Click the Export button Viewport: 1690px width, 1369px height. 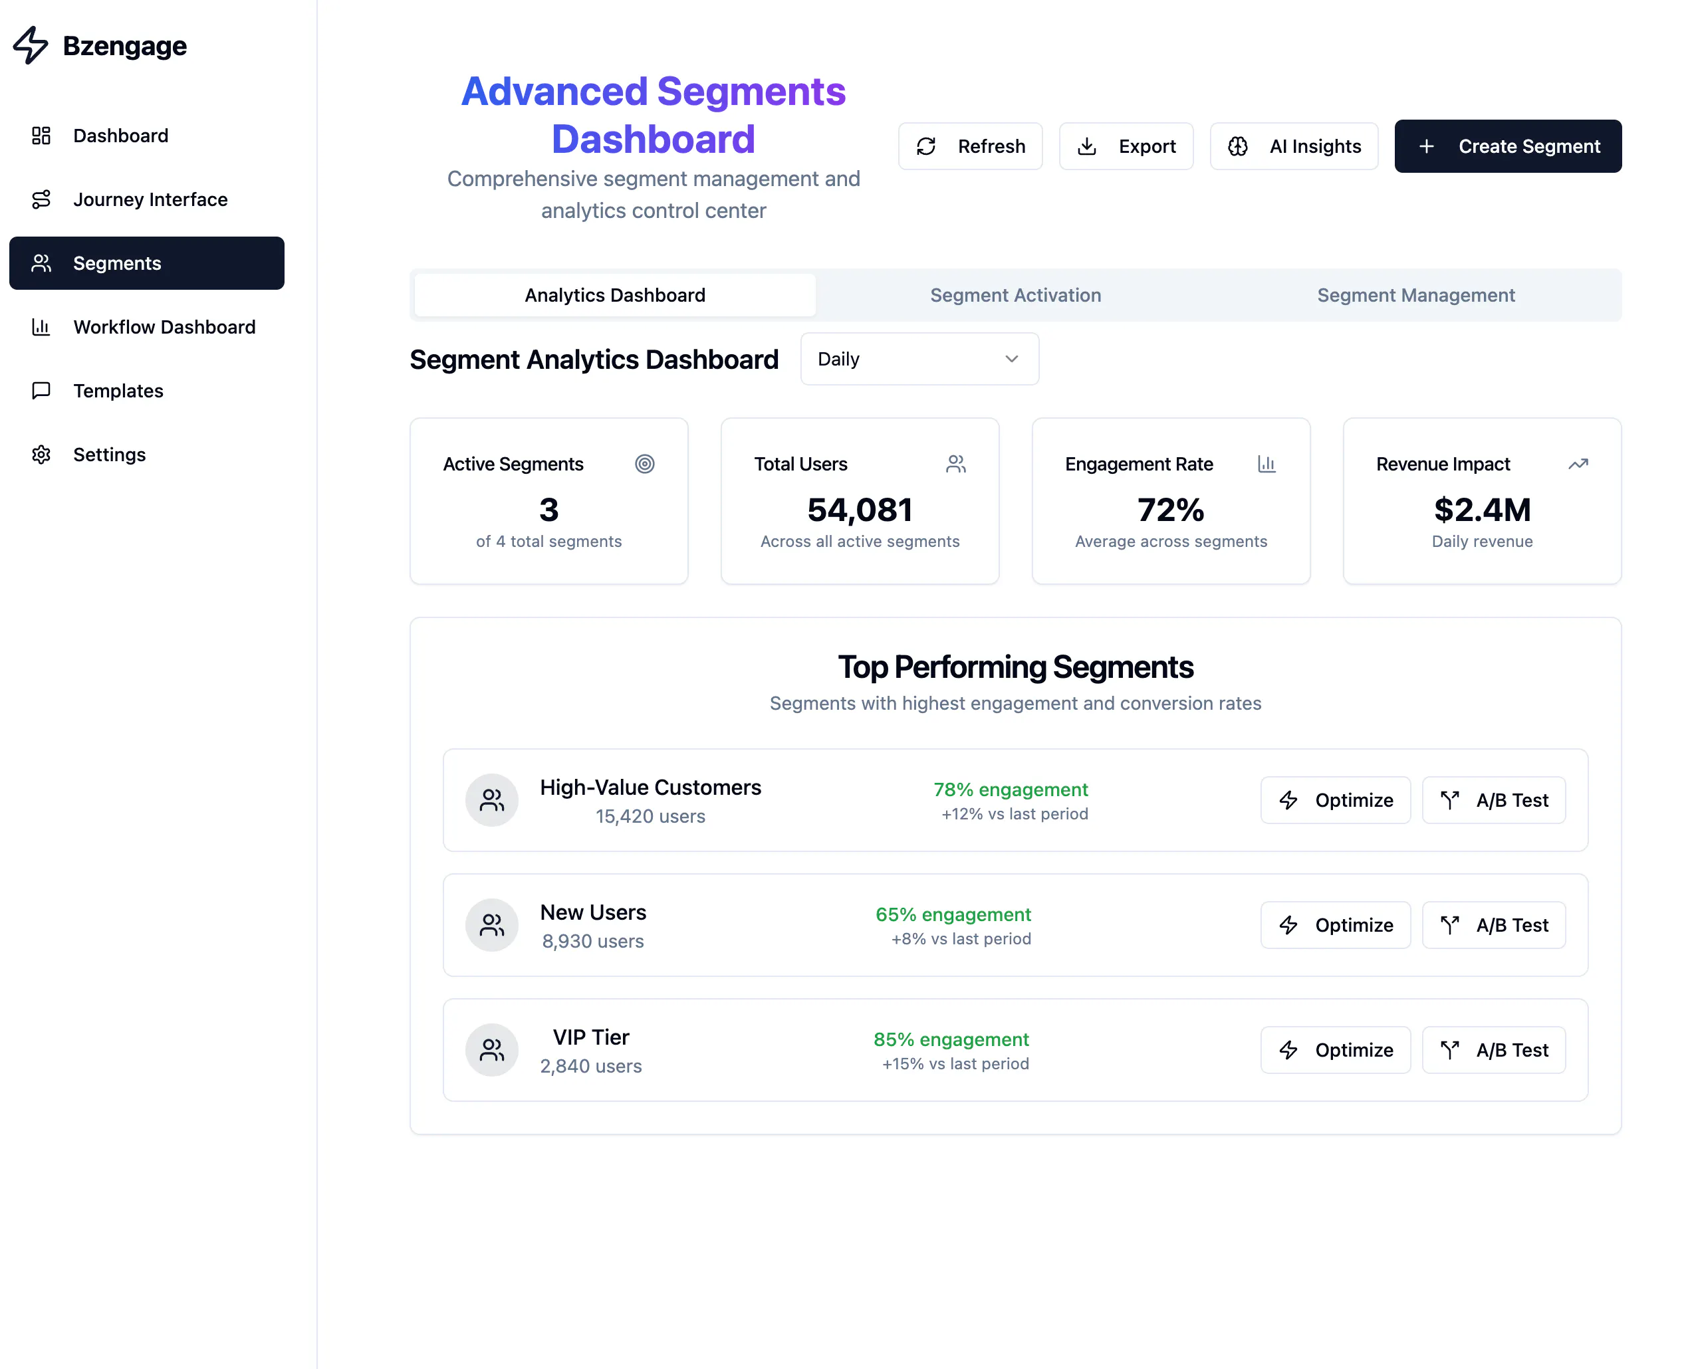point(1126,146)
